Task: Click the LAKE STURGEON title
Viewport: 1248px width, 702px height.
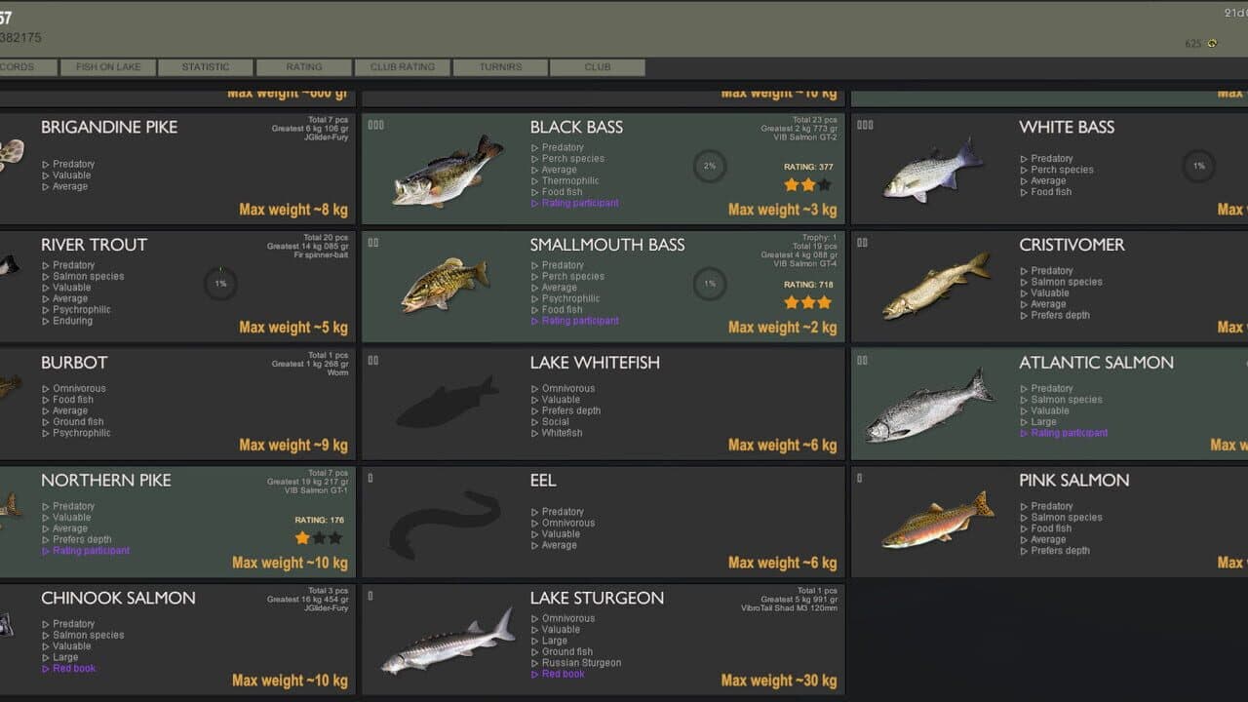Action: coord(597,598)
